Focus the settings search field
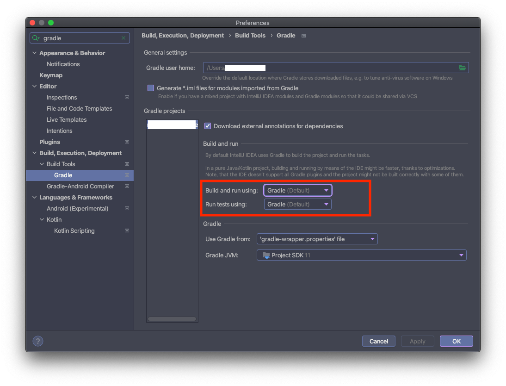The width and height of the screenshot is (506, 386). click(x=80, y=38)
